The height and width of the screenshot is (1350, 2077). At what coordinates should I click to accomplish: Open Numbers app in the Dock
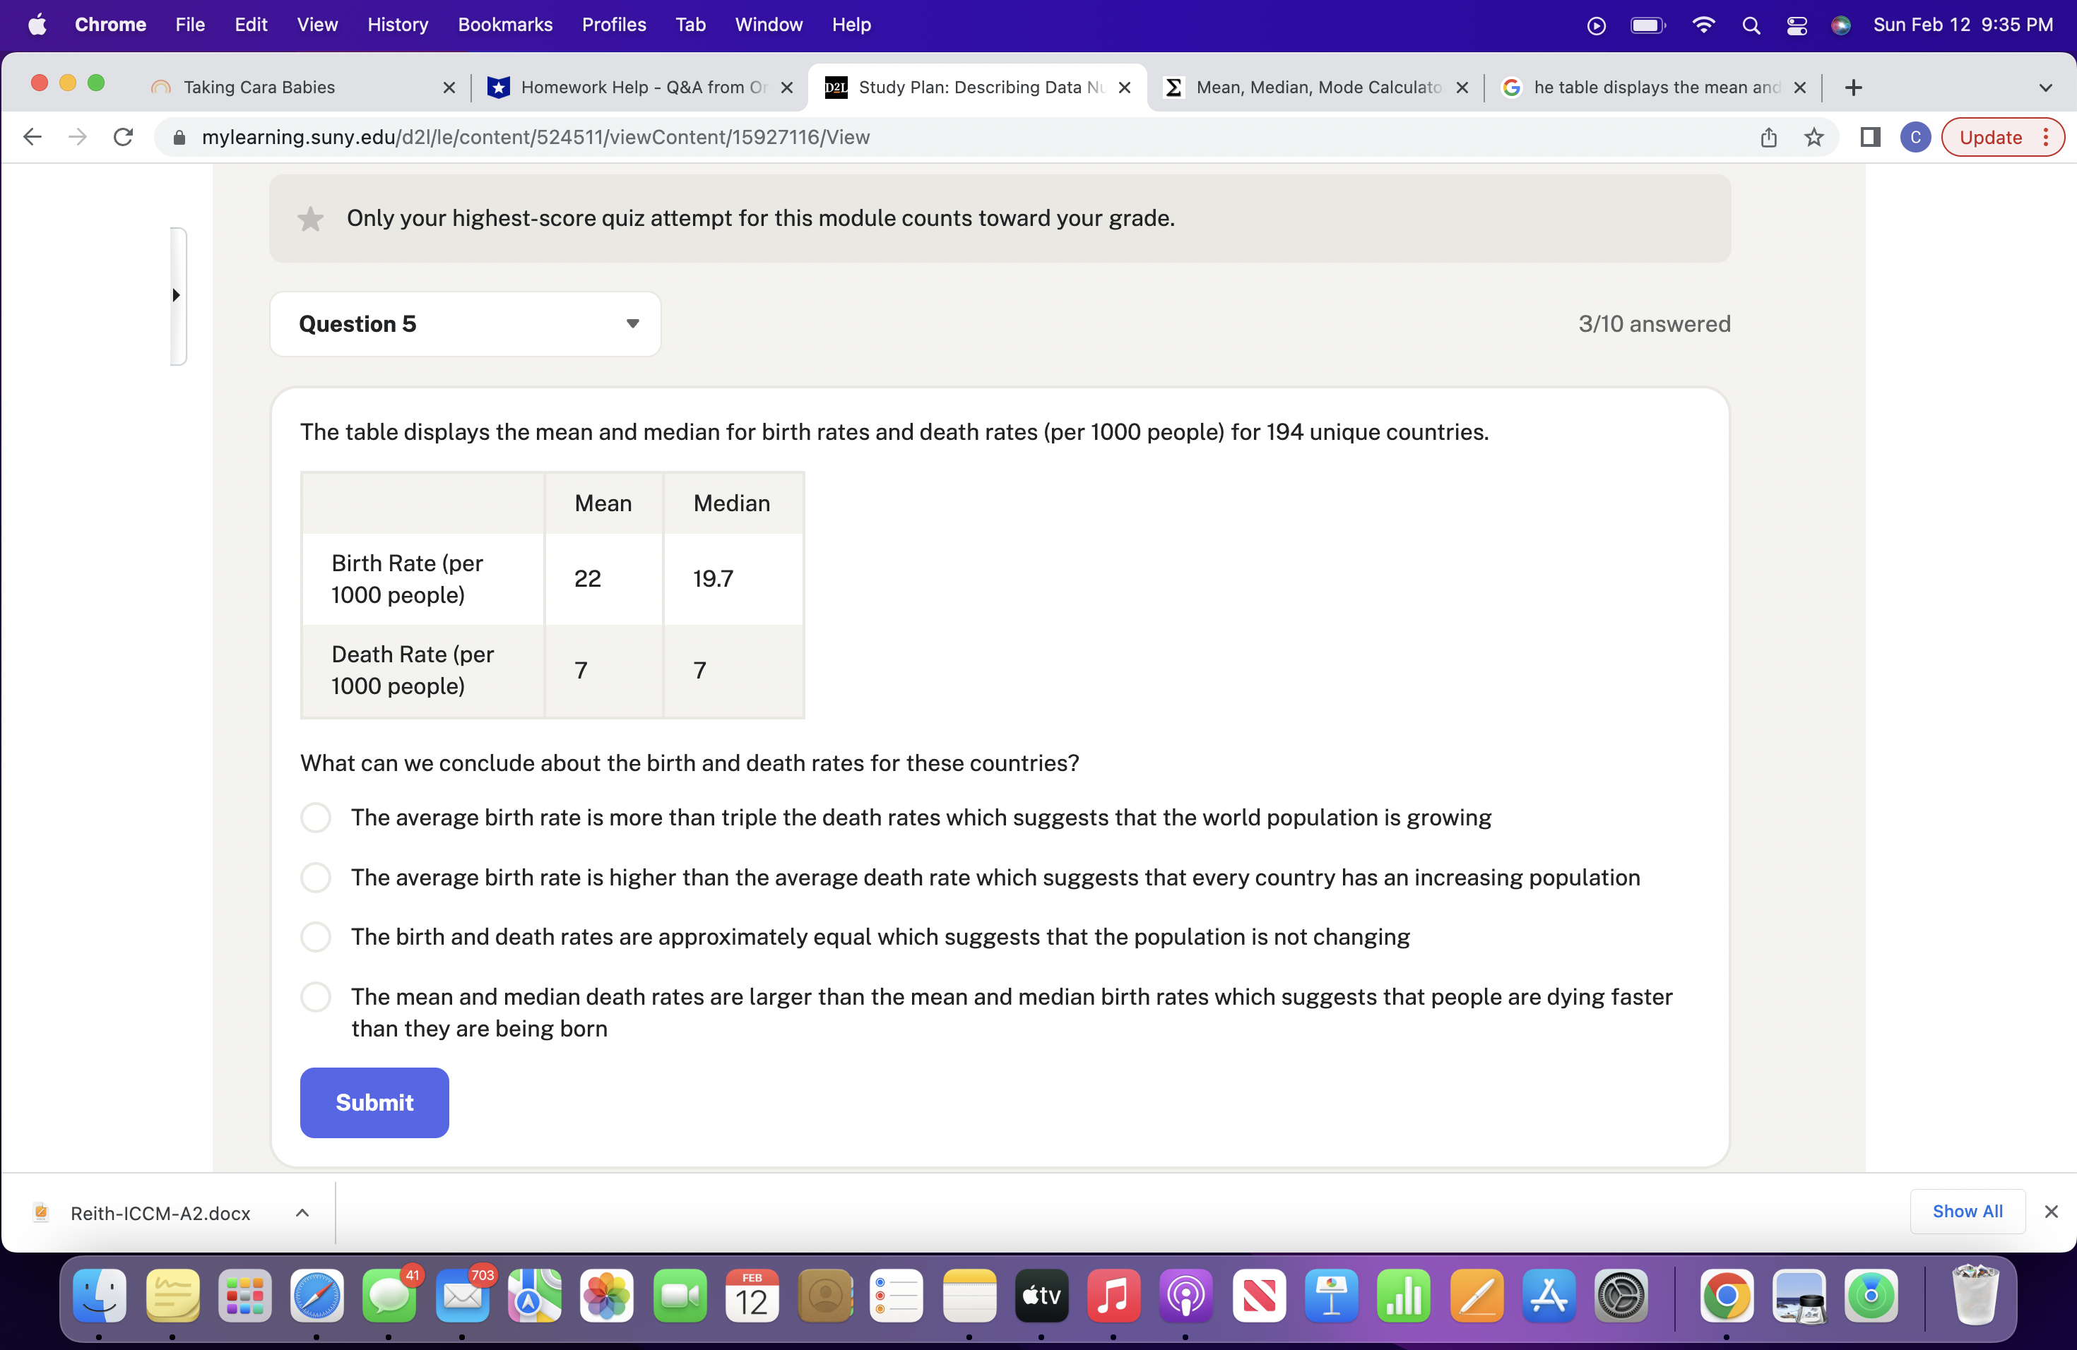1403,1295
